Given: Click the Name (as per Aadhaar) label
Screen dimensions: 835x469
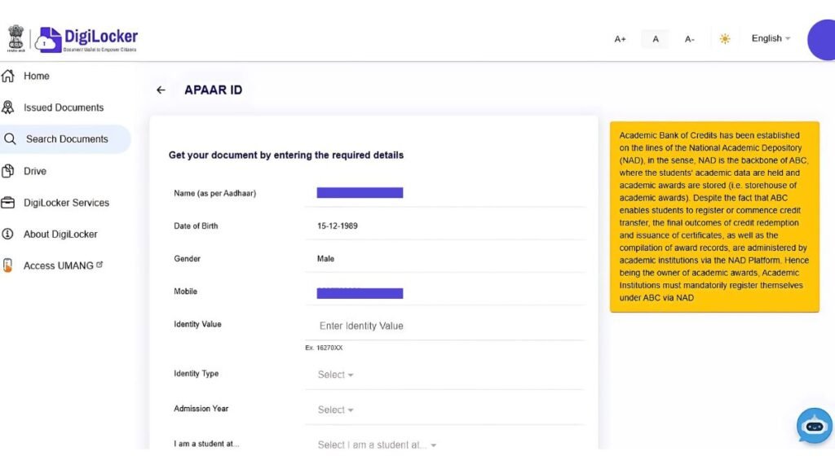Looking at the screenshot, I should click(214, 194).
